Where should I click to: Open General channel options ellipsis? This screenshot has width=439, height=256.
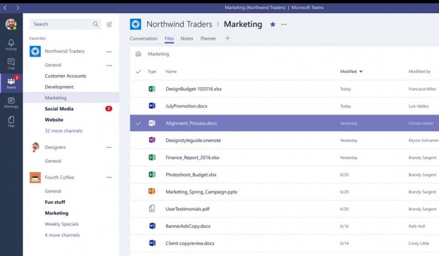tap(109, 66)
